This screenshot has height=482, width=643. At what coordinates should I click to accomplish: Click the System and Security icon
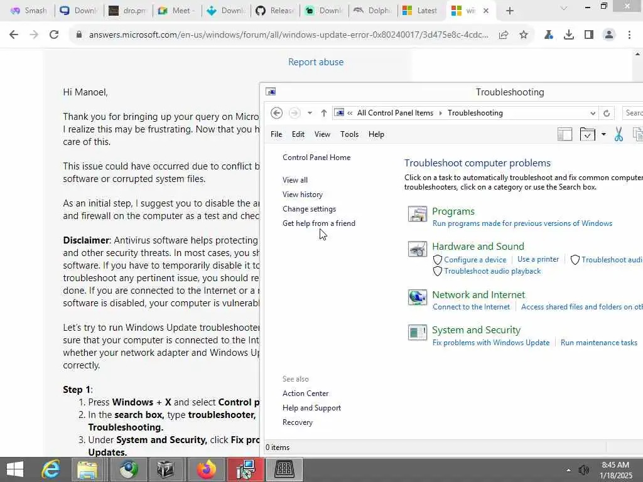(x=418, y=333)
